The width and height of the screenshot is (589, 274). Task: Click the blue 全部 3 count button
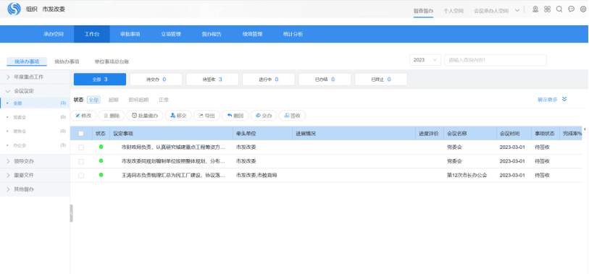click(100, 80)
